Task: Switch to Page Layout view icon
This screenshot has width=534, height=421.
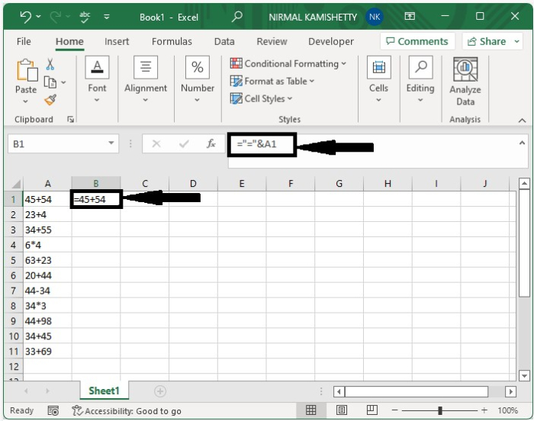Action: (342, 410)
